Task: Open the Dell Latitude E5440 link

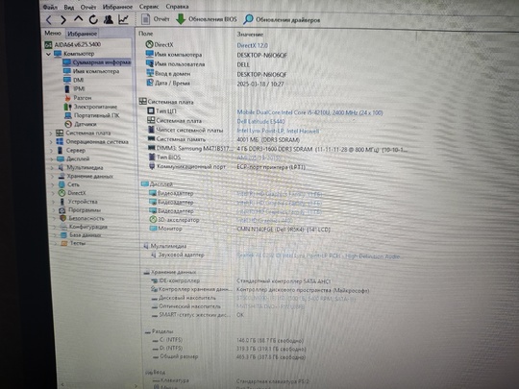Action: [260, 122]
